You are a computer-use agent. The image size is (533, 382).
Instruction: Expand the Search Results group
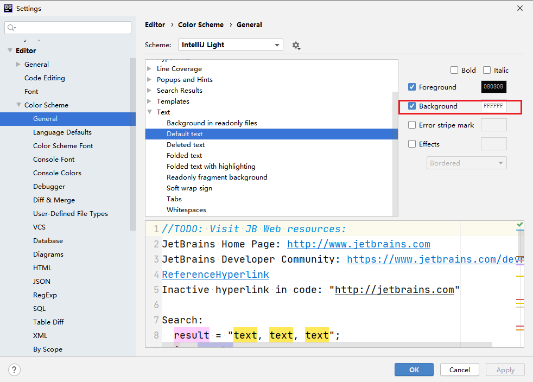149,91
